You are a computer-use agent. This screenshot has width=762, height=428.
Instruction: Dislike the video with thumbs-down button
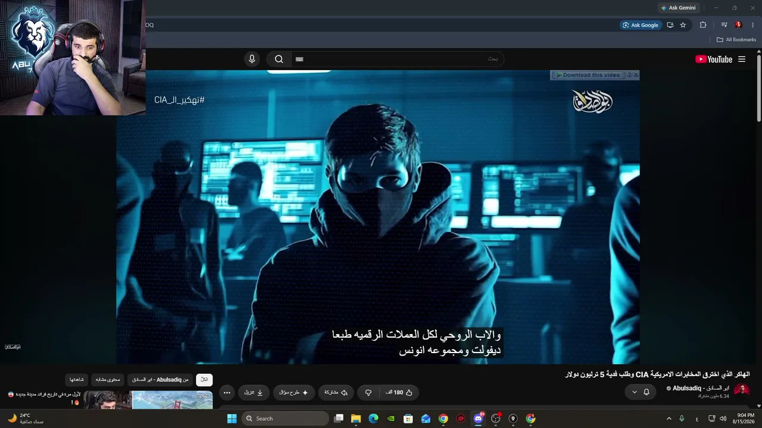(368, 392)
